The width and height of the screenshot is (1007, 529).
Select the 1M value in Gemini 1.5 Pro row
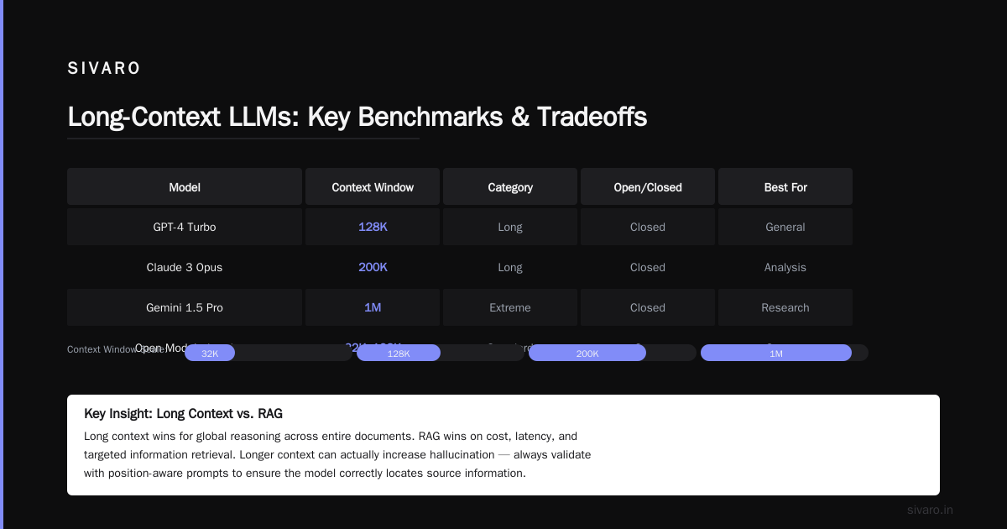click(x=373, y=307)
